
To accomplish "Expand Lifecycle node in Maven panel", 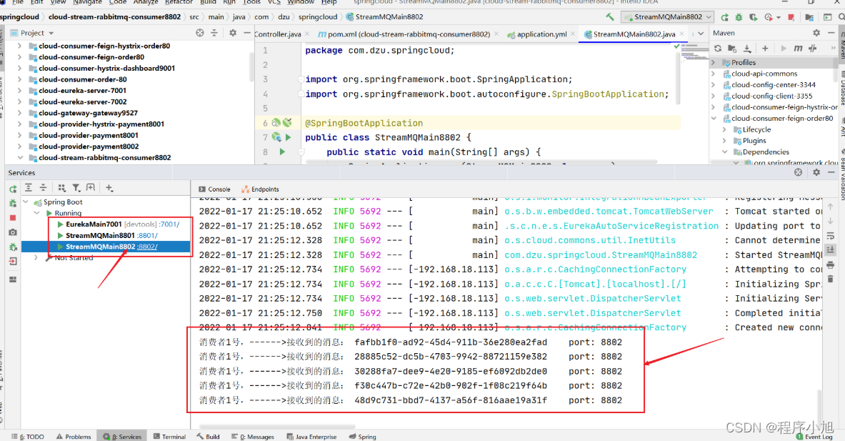I will pos(725,130).
